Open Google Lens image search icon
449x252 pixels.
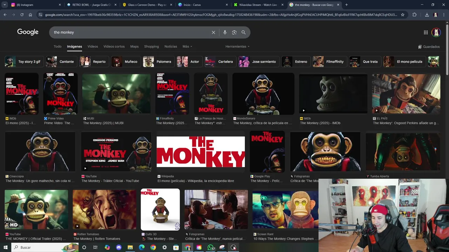pos(234,32)
